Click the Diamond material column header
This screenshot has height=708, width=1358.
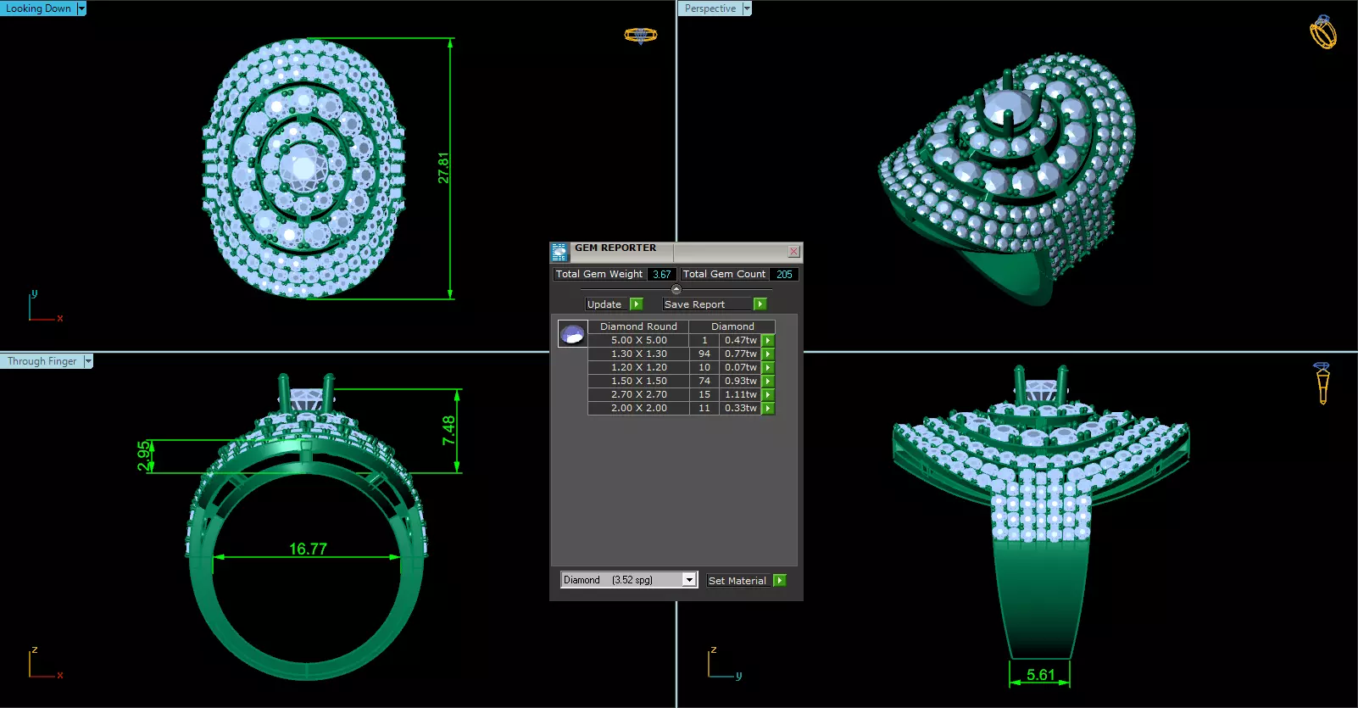732,326
